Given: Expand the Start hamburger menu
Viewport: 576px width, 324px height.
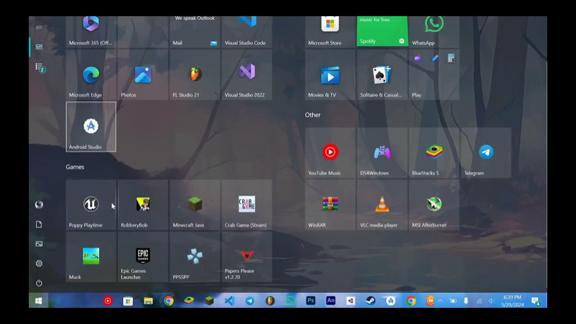Looking at the screenshot, I should coord(39,27).
